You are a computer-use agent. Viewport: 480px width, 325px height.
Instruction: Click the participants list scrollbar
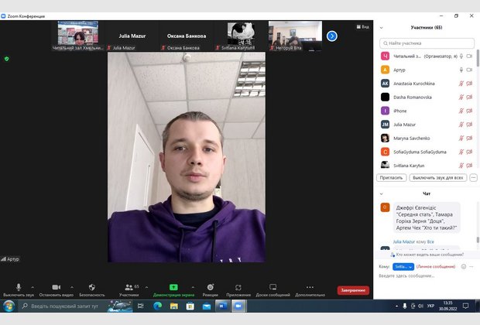click(x=478, y=58)
